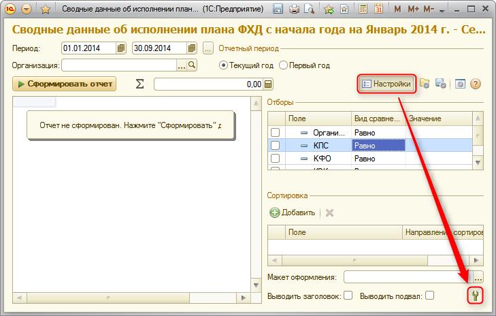Click the Организация input field

[x=119, y=65]
